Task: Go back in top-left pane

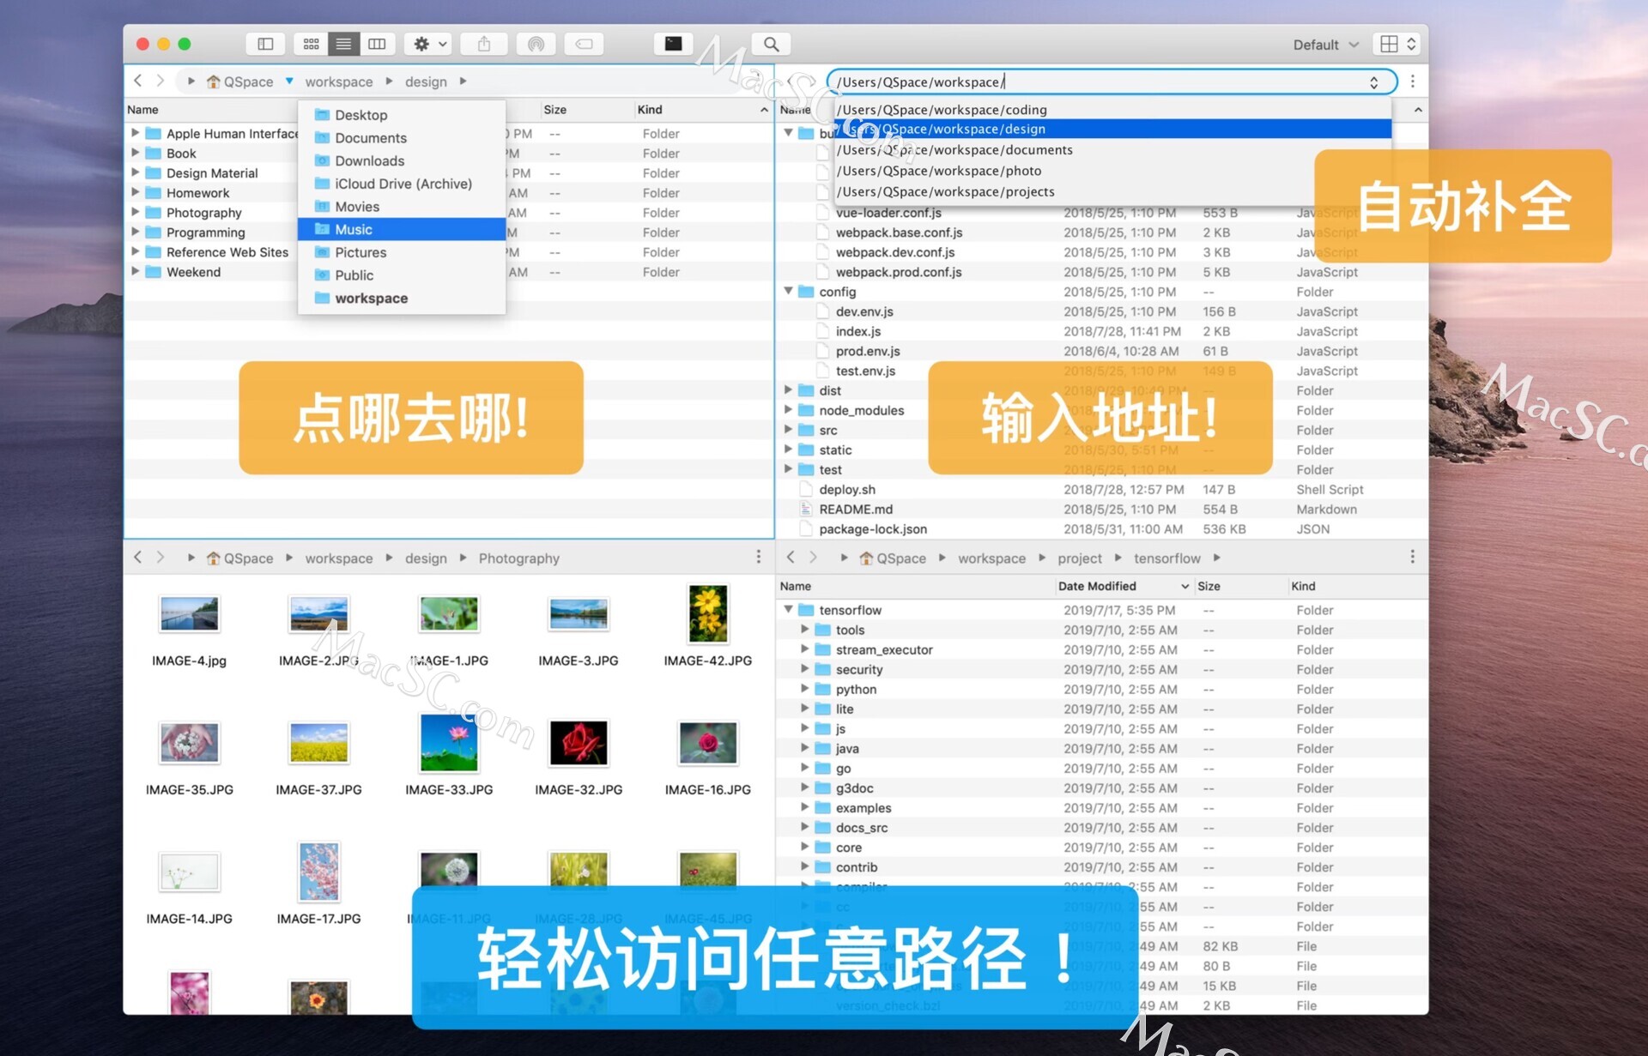Action: point(138,81)
